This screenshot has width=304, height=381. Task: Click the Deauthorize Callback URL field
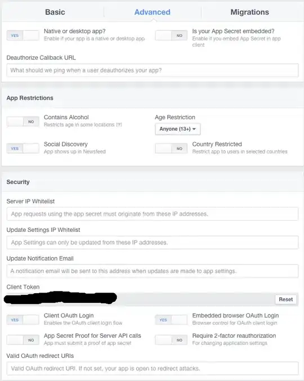[x=153, y=70]
